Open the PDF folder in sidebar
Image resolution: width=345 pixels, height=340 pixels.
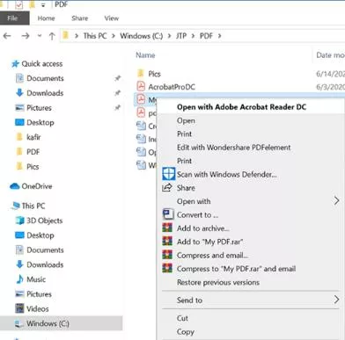[33, 152]
